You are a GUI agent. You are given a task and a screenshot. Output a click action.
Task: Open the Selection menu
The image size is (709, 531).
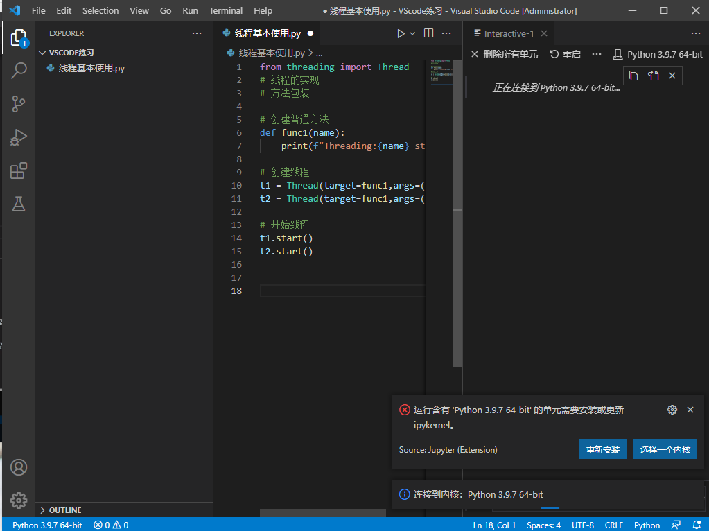(100, 11)
